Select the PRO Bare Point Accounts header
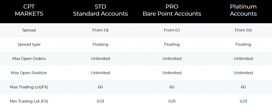This screenshot has width=272, height=109. [172, 10]
